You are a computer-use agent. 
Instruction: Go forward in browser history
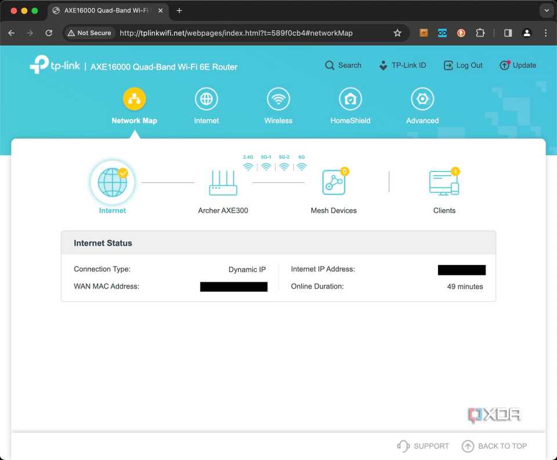(x=30, y=33)
